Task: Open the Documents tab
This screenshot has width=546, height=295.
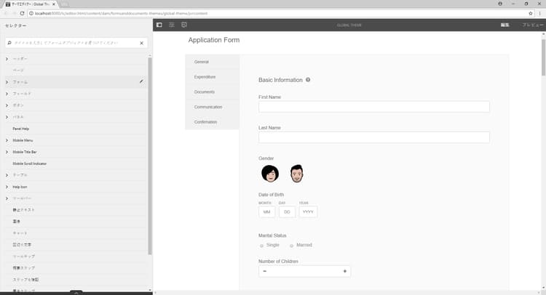Action: point(212,92)
